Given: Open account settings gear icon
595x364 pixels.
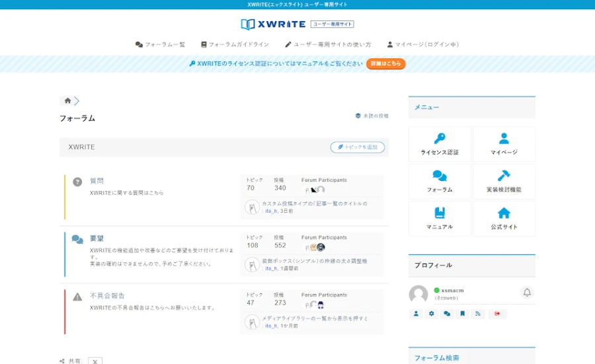Looking at the screenshot, I should (432, 314).
